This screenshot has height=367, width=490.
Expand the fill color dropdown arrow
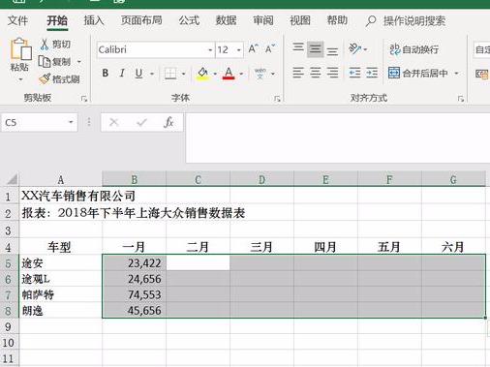tap(215, 74)
